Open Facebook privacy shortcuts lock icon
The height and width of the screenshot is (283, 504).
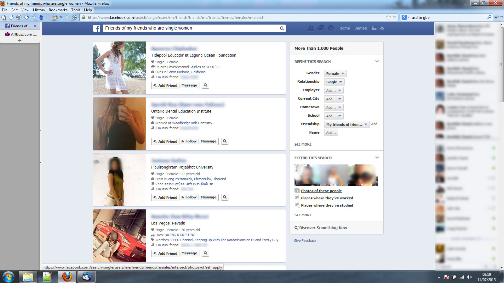(374, 28)
